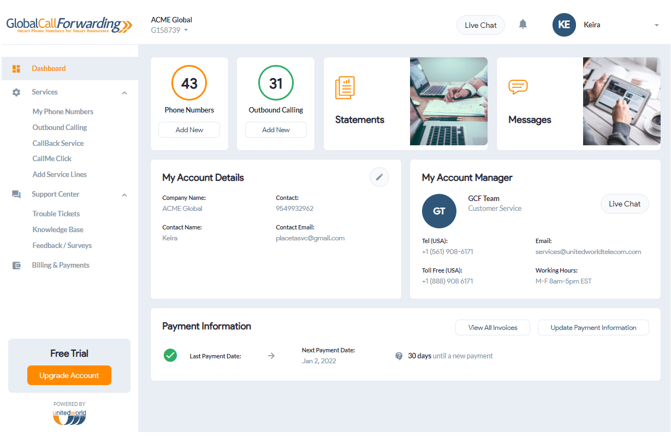This screenshot has width=671, height=437.
Task: Click phone number +1 (561) 908-6171
Action: pos(448,252)
